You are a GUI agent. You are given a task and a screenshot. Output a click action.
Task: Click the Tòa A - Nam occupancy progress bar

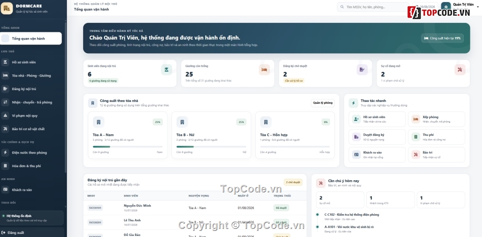pyautogui.click(x=127, y=147)
